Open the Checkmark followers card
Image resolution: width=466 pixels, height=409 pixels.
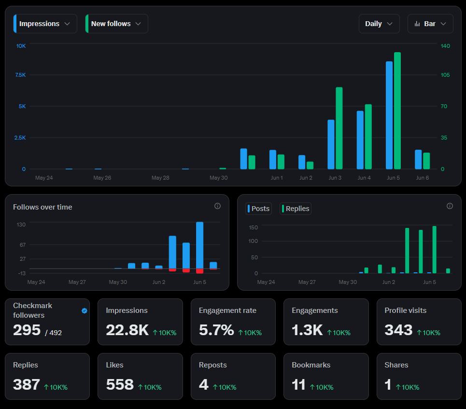click(x=47, y=322)
